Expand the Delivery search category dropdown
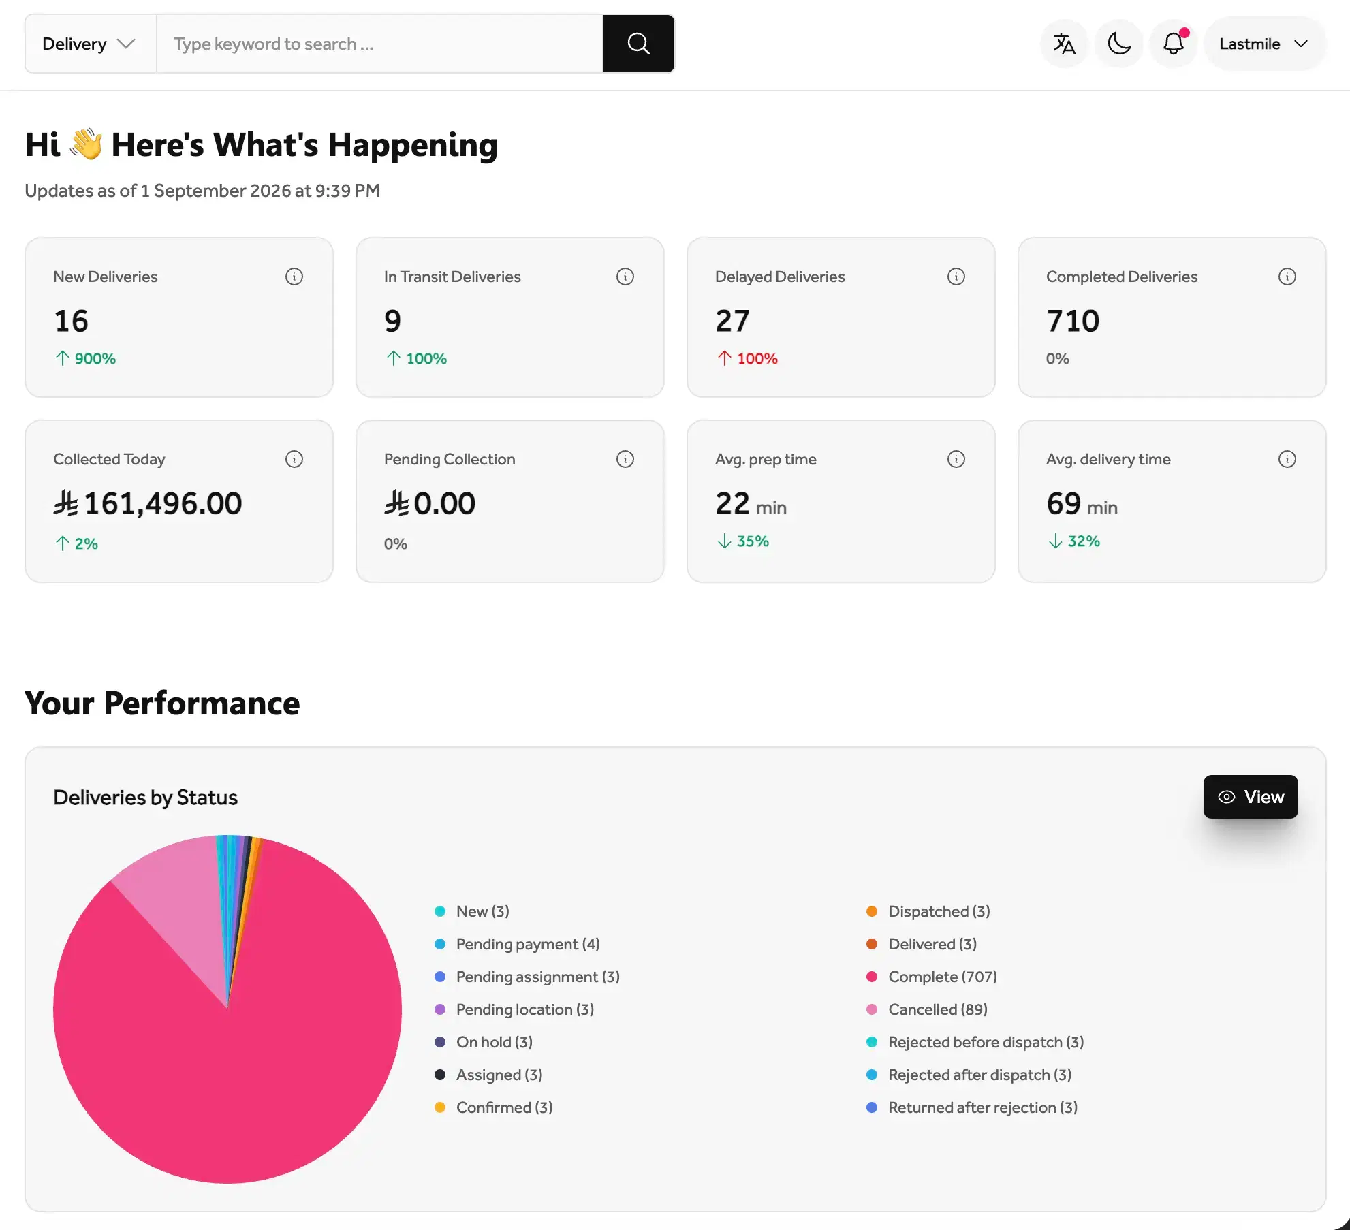The width and height of the screenshot is (1350, 1230). (x=91, y=44)
